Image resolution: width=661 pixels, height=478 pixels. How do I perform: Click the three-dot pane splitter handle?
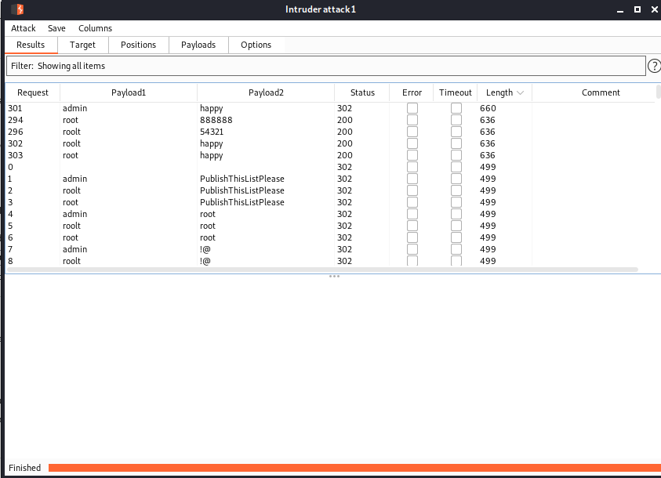coord(334,277)
